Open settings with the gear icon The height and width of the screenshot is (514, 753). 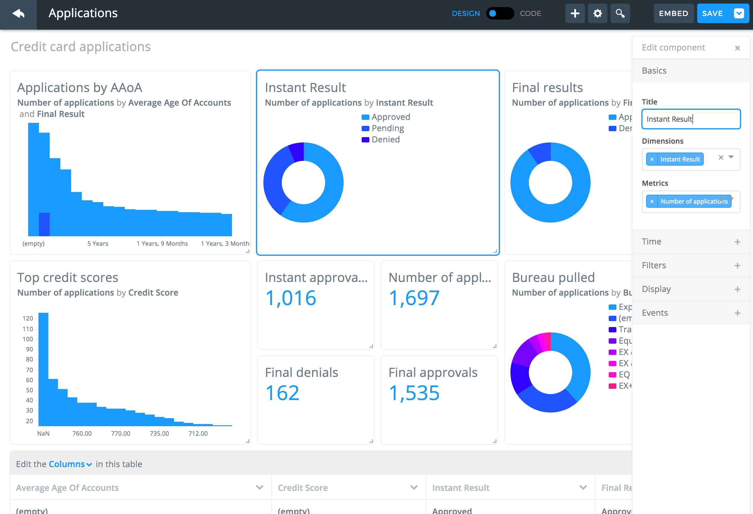[x=597, y=14]
